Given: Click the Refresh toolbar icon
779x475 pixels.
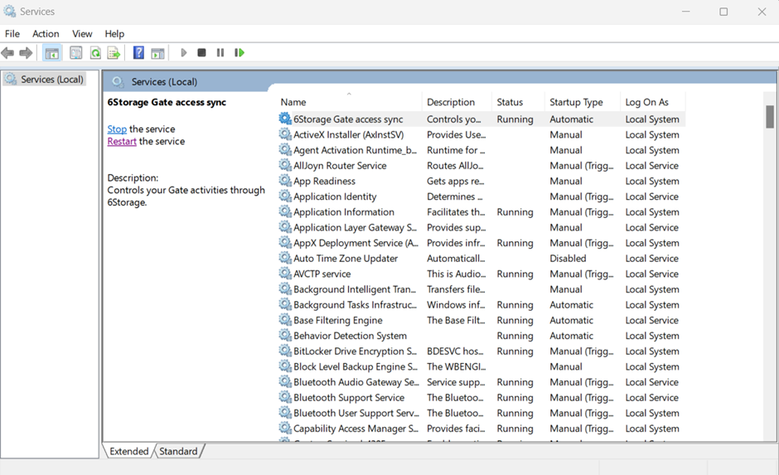Looking at the screenshot, I should pos(95,53).
